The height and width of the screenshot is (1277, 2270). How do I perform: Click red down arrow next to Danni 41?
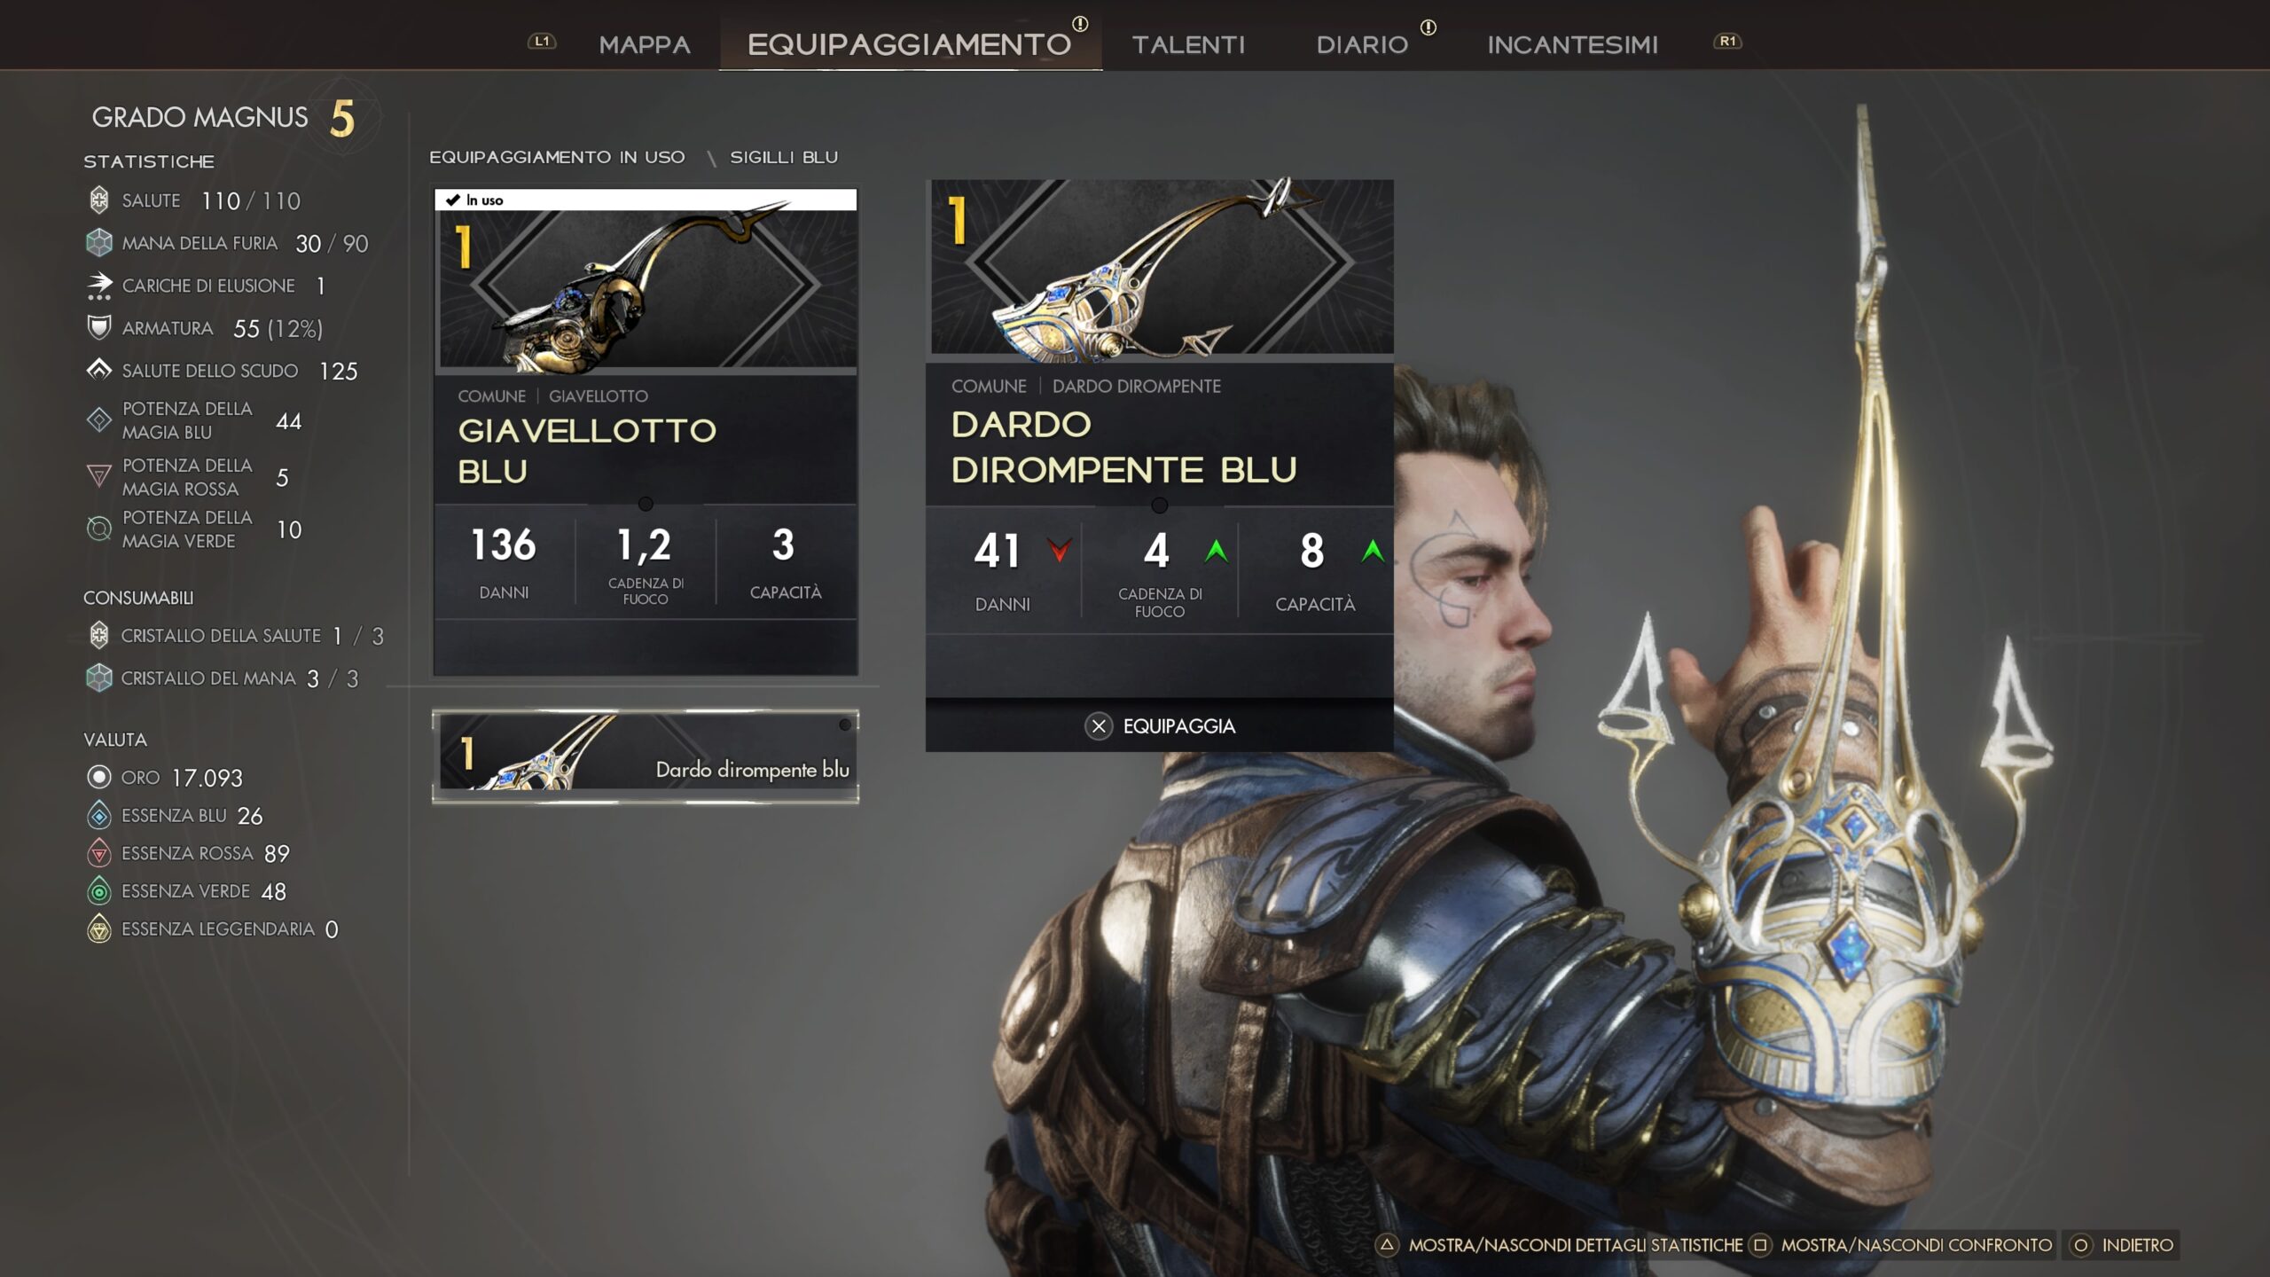1059,551
